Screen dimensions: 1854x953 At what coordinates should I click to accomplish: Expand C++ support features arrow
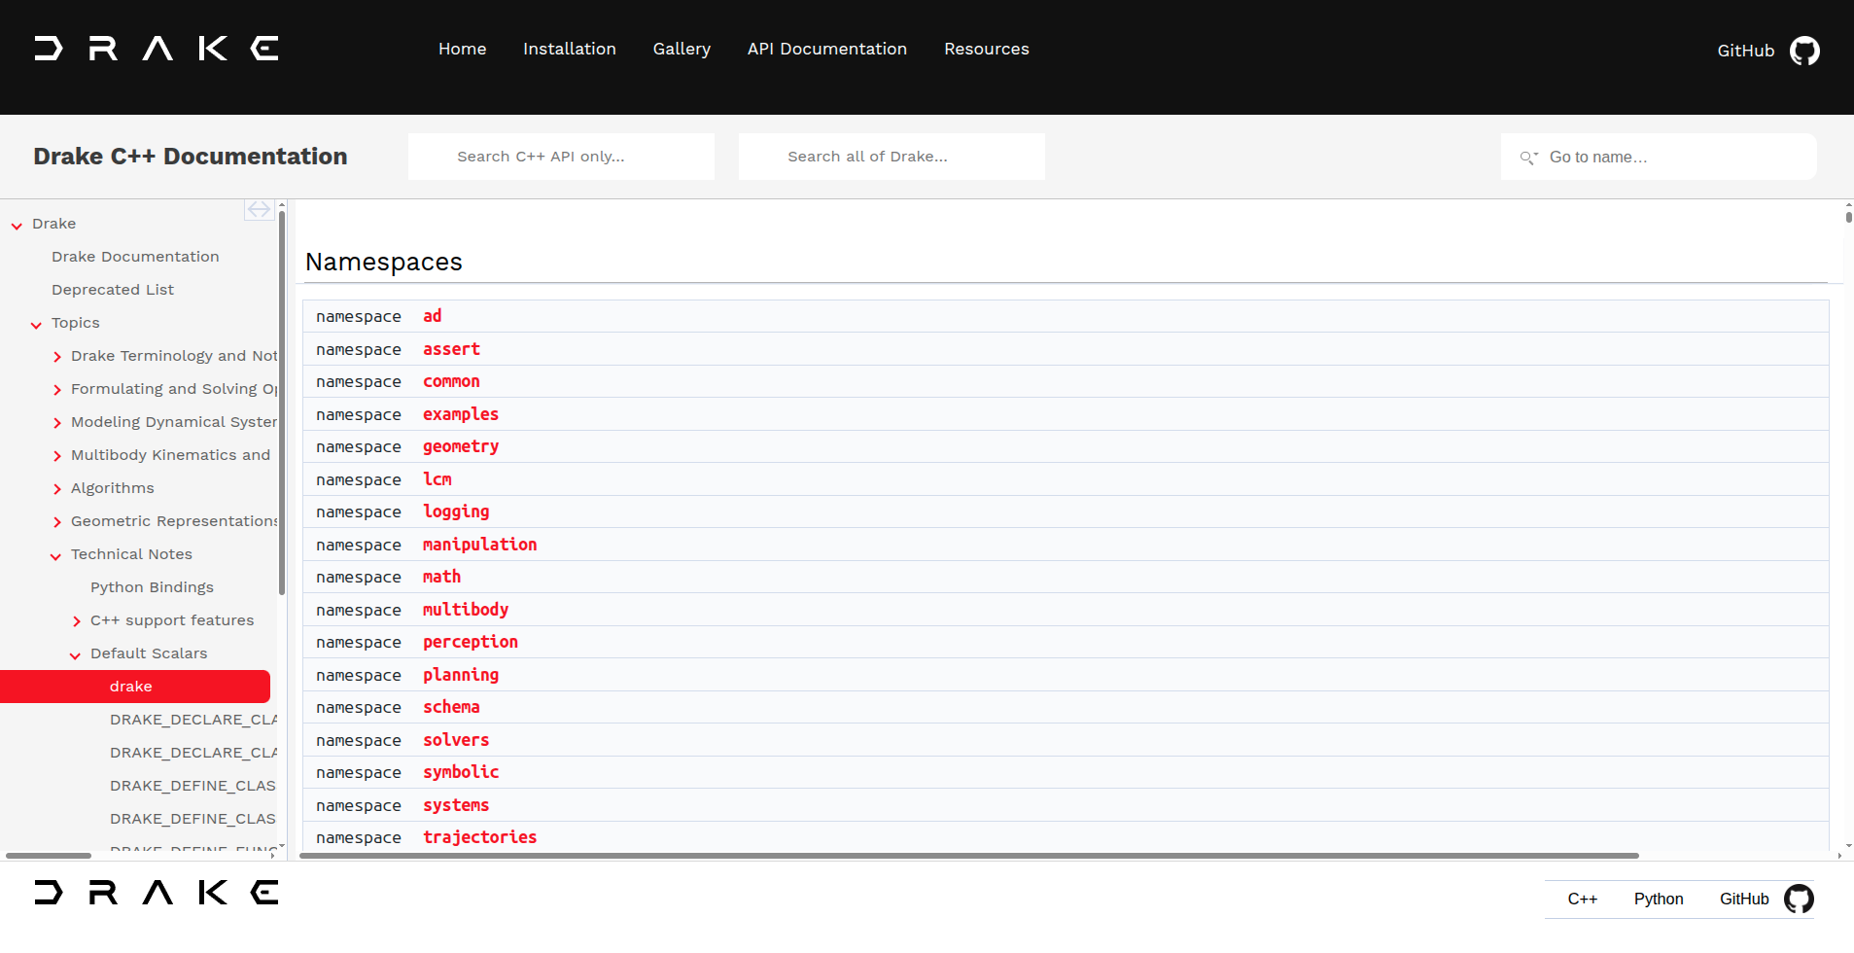point(77,621)
